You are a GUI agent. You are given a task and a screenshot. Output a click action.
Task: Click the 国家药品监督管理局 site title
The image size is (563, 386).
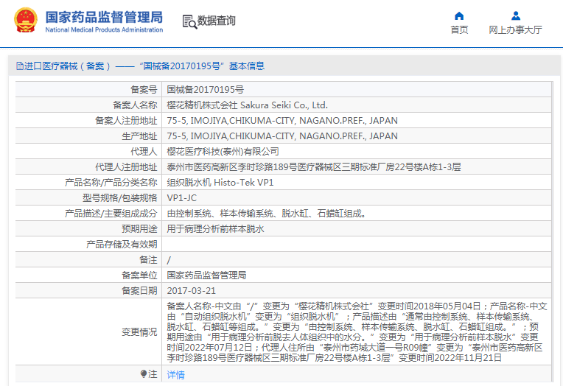tap(104, 17)
